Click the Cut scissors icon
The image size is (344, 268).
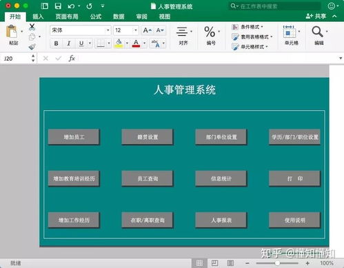[x=32, y=27]
